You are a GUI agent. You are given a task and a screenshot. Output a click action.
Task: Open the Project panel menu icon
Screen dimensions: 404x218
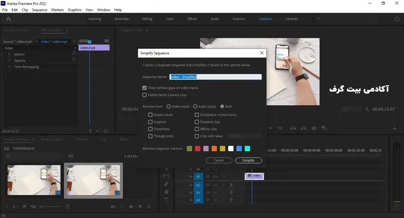click(33, 140)
